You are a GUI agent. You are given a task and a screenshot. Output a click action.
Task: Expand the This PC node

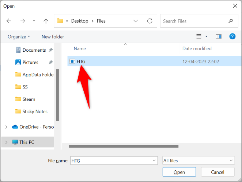(x=6, y=142)
